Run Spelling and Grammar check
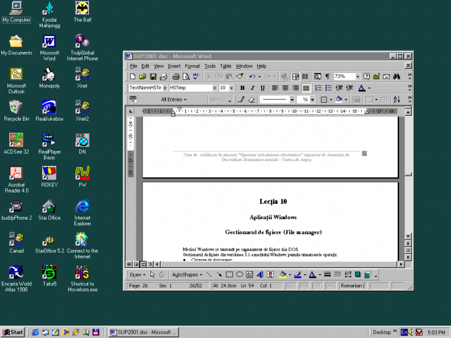 [196, 77]
